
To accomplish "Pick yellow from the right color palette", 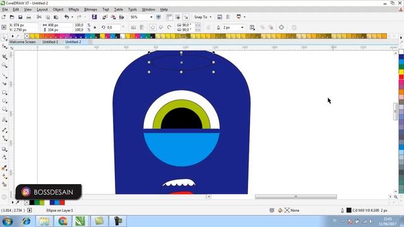I will point(401,71).
